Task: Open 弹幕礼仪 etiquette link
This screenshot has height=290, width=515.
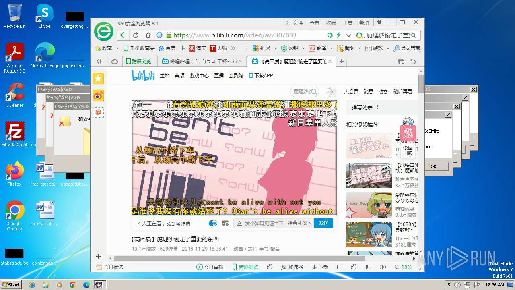Action: (x=299, y=223)
